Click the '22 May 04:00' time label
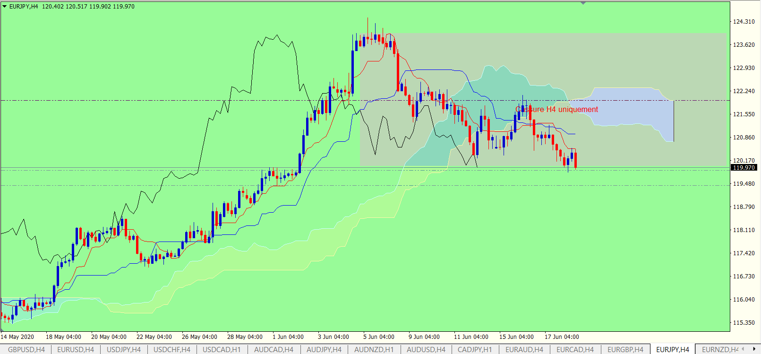 (x=154, y=337)
